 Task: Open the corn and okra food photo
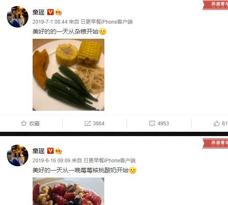coord(69,75)
